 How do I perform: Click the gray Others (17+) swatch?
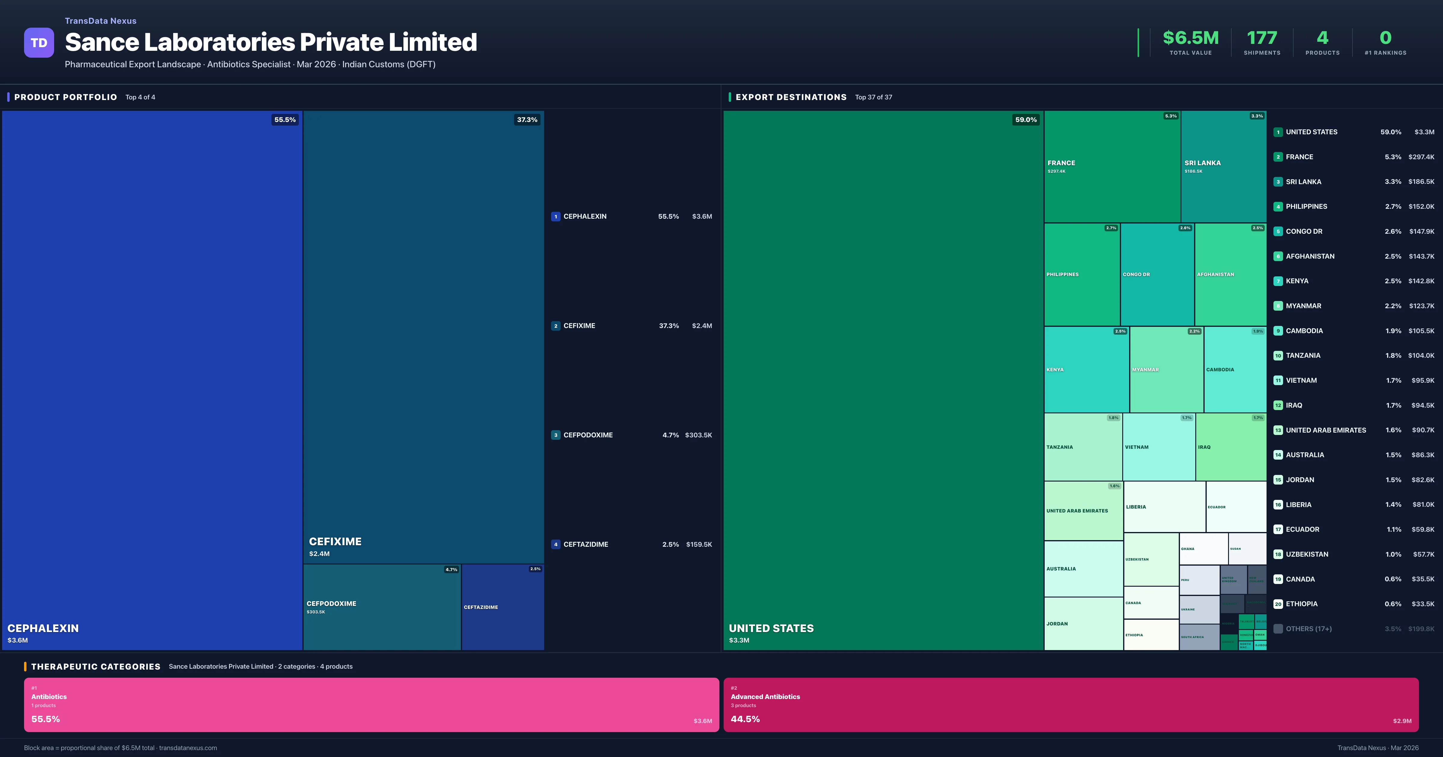[1278, 629]
